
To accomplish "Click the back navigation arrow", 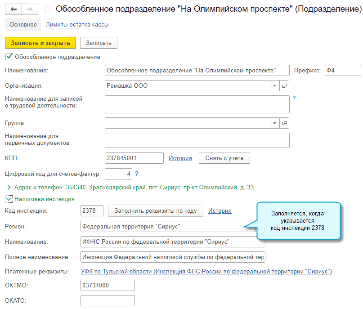I will click(13, 9).
